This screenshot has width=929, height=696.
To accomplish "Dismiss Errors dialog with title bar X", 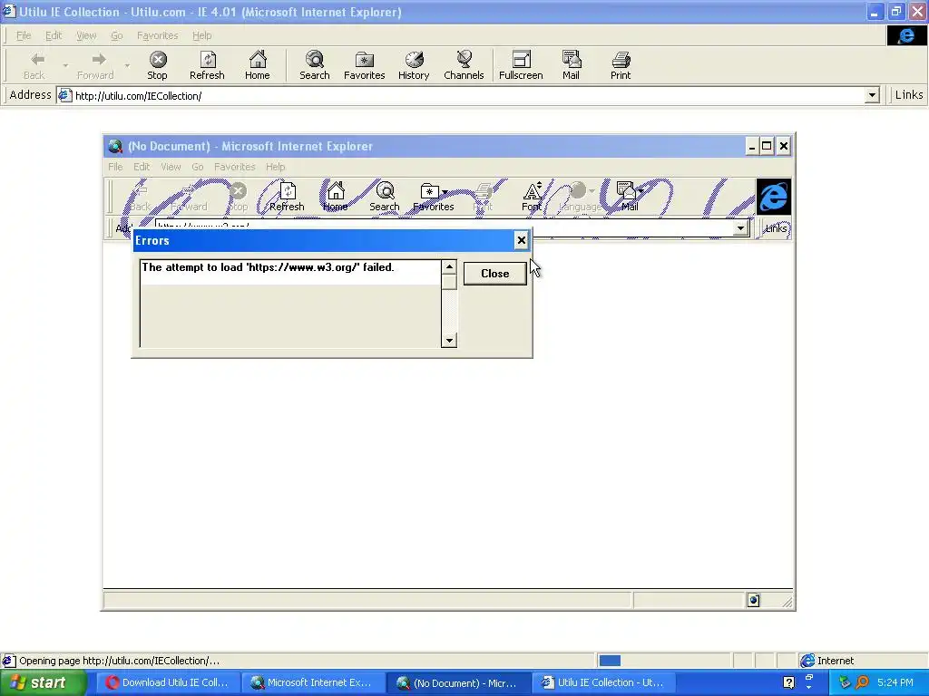I will 521,240.
